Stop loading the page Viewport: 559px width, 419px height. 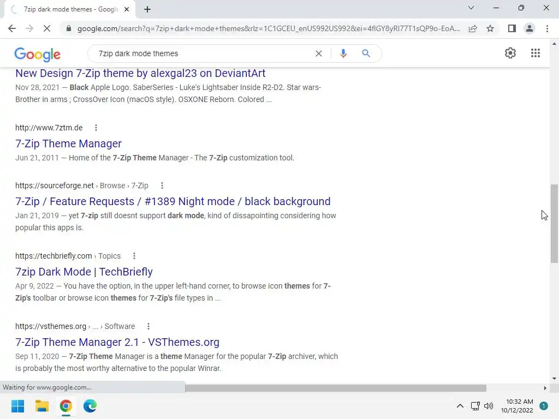[x=47, y=28]
